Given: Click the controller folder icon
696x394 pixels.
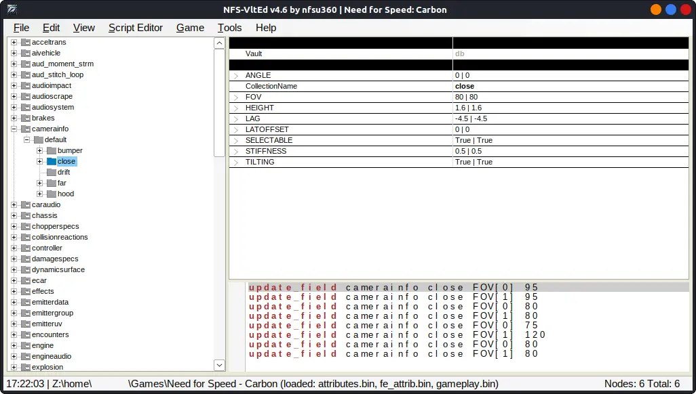Looking at the screenshot, I should click(26, 248).
